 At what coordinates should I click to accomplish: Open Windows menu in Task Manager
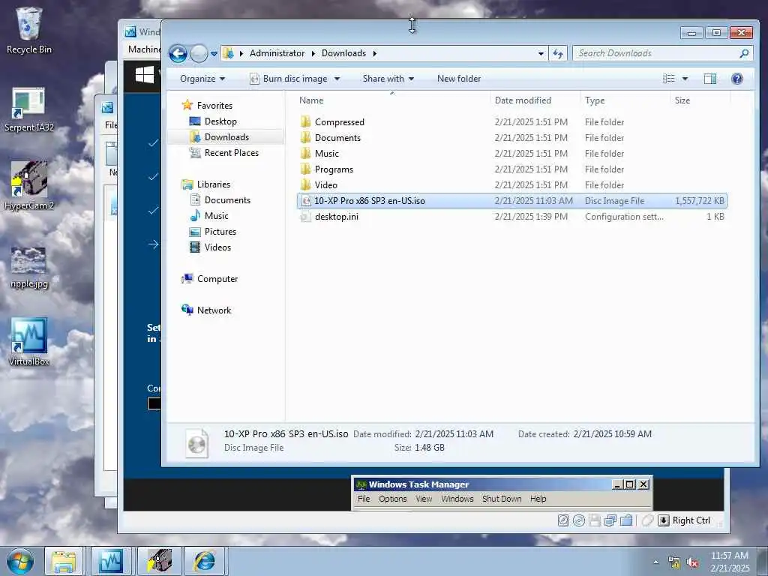[x=457, y=499]
